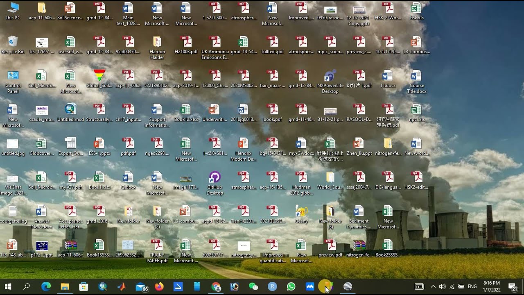Select the Export_Ou... file icon

70,147
